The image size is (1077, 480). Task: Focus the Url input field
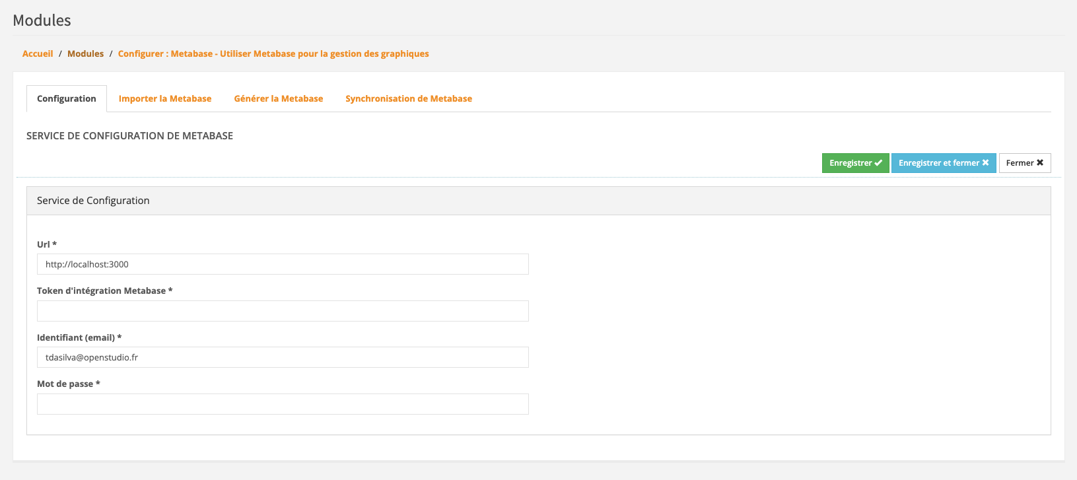pos(283,264)
